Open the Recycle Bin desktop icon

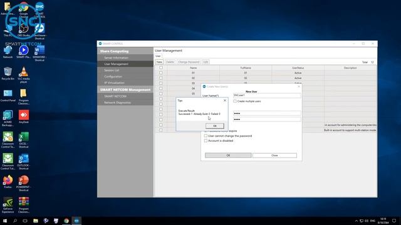tap(8, 74)
